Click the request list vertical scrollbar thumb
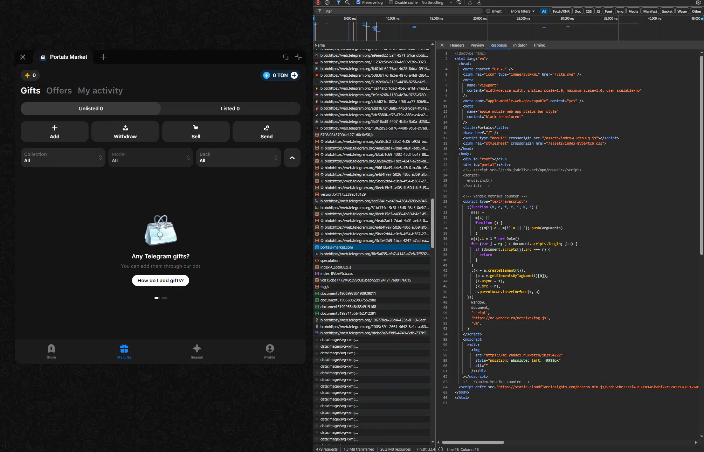 [433, 223]
